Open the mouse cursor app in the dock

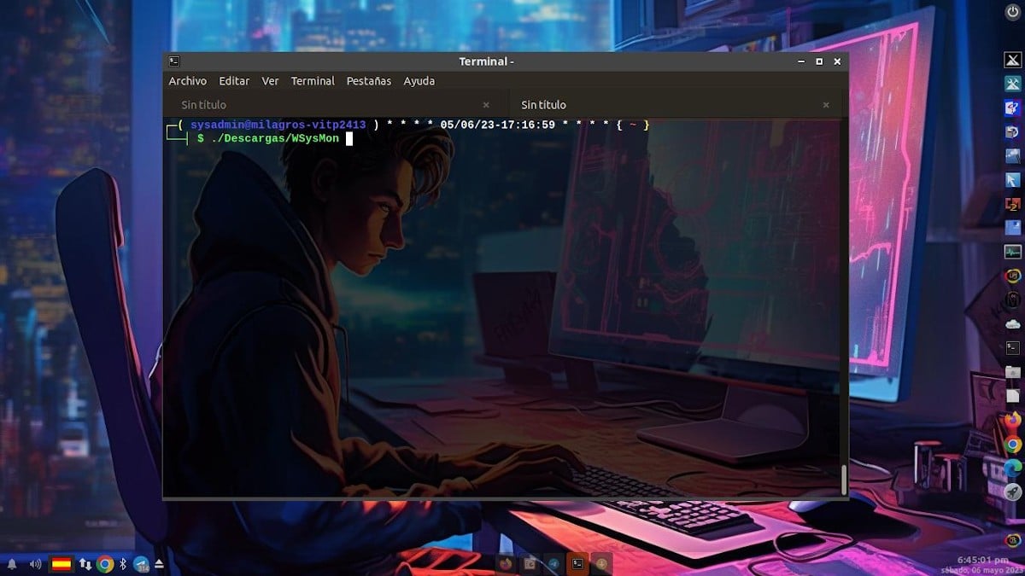click(1012, 180)
